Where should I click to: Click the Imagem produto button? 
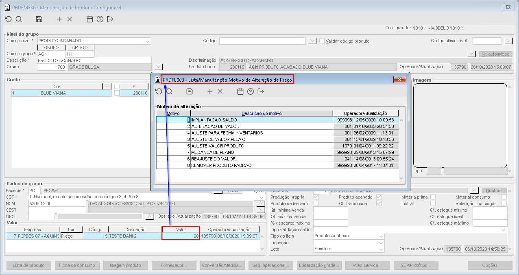[x=125, y=265]
